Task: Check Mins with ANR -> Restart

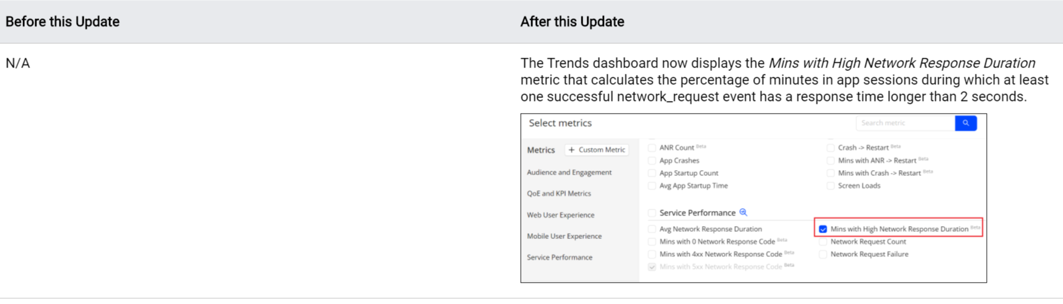Action: tap(830, 160)
